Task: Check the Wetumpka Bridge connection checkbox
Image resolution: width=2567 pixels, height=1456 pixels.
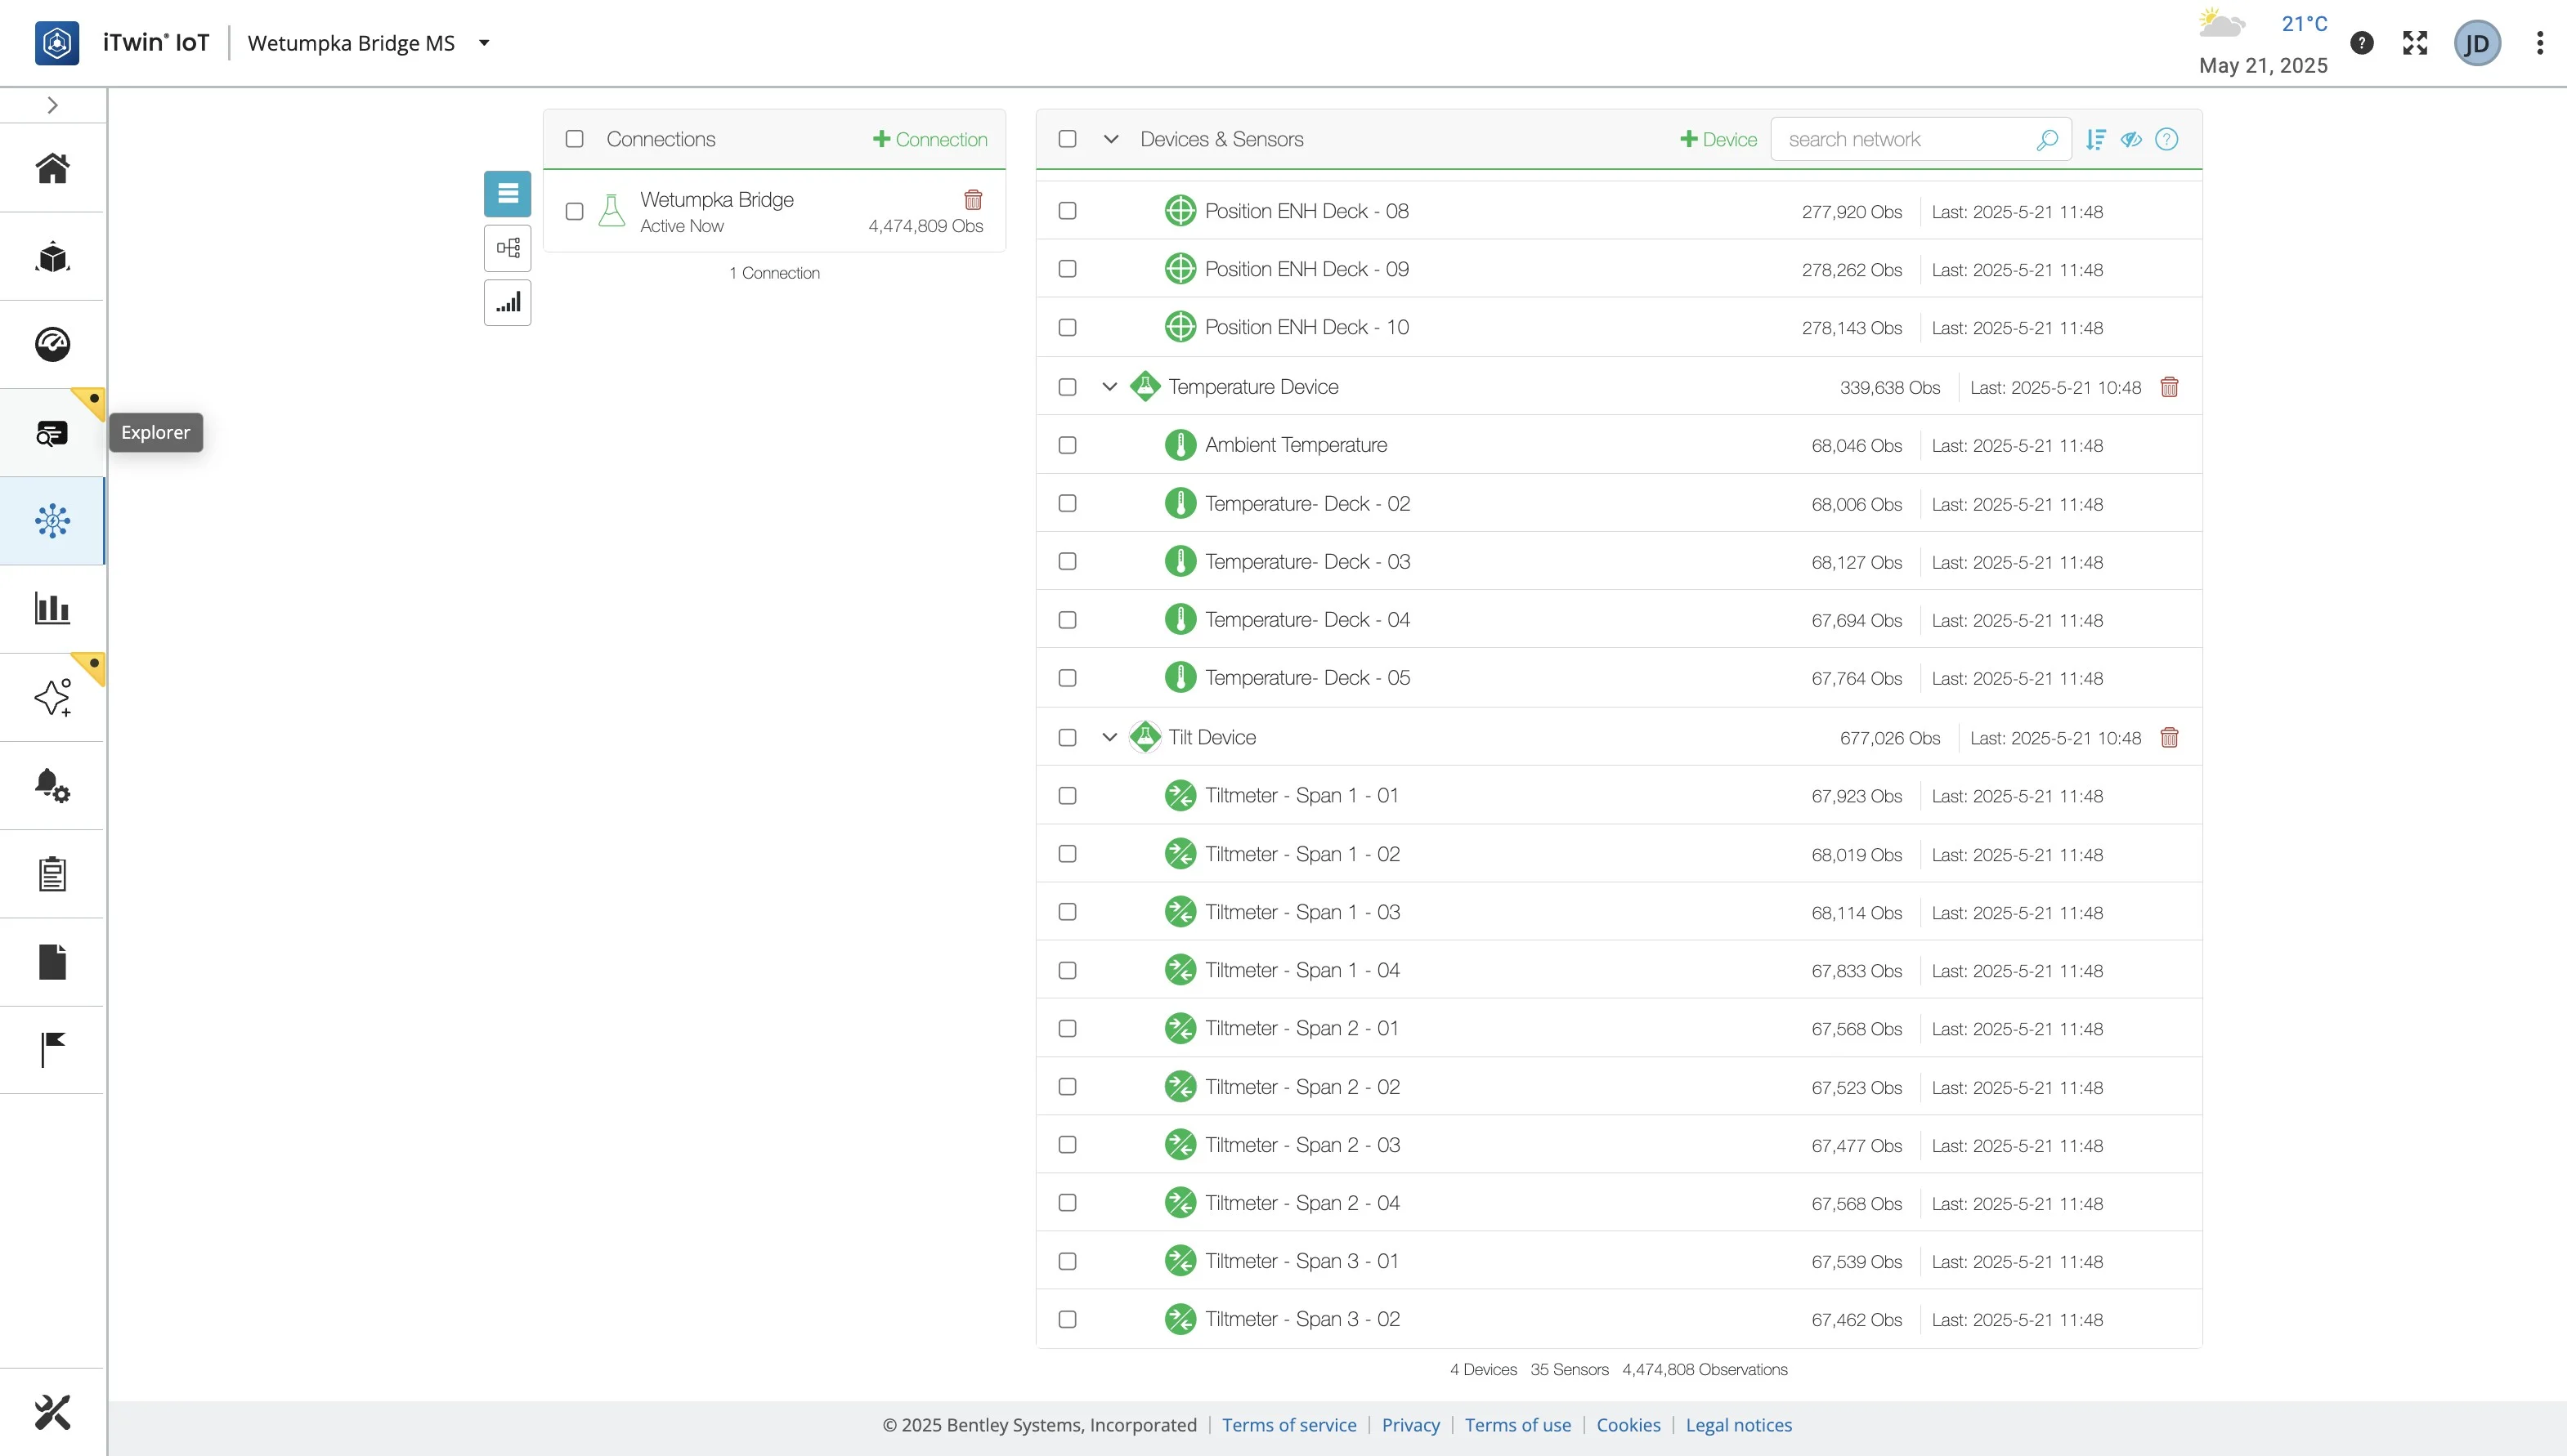Action: pos(574,212)
